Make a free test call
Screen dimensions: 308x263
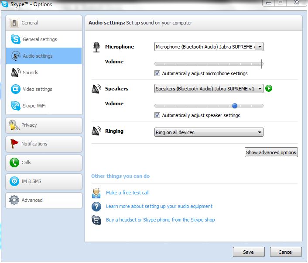pyautogui.click(x=127, y=193)
